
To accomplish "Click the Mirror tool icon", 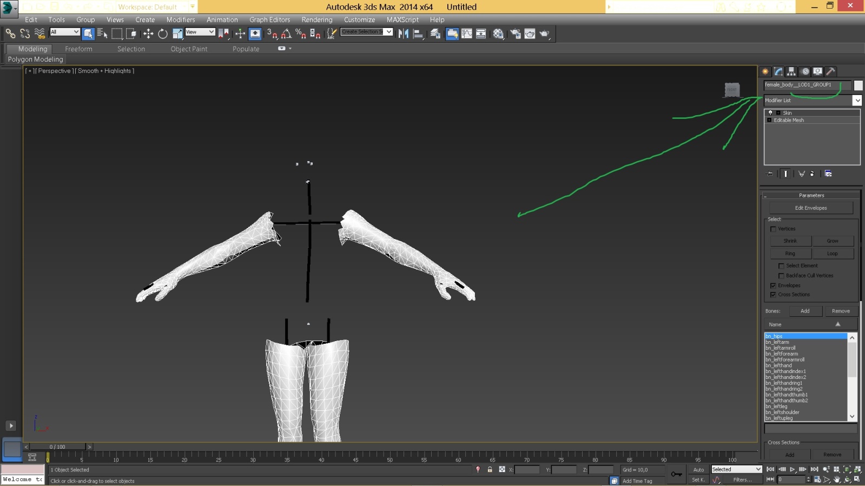I will click(x=404, y=34).
